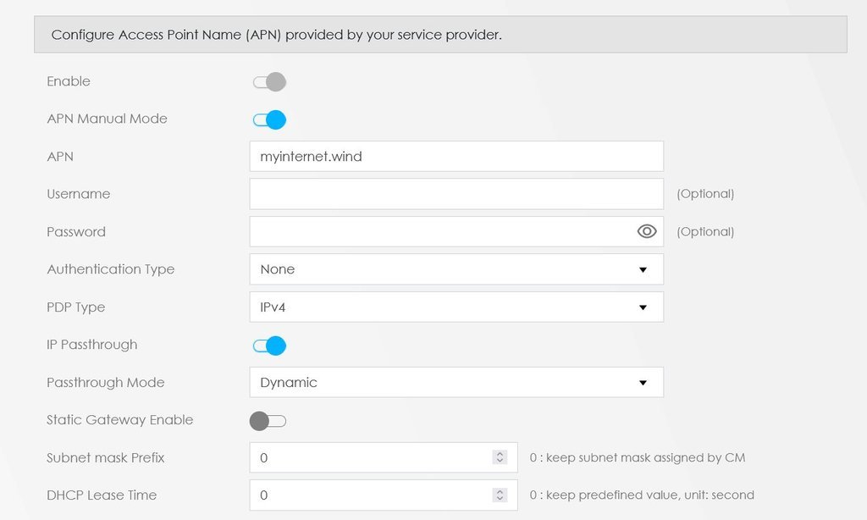The image size is (867, 520).
Task: Focus the Username input field
Action: coord(456,194)
